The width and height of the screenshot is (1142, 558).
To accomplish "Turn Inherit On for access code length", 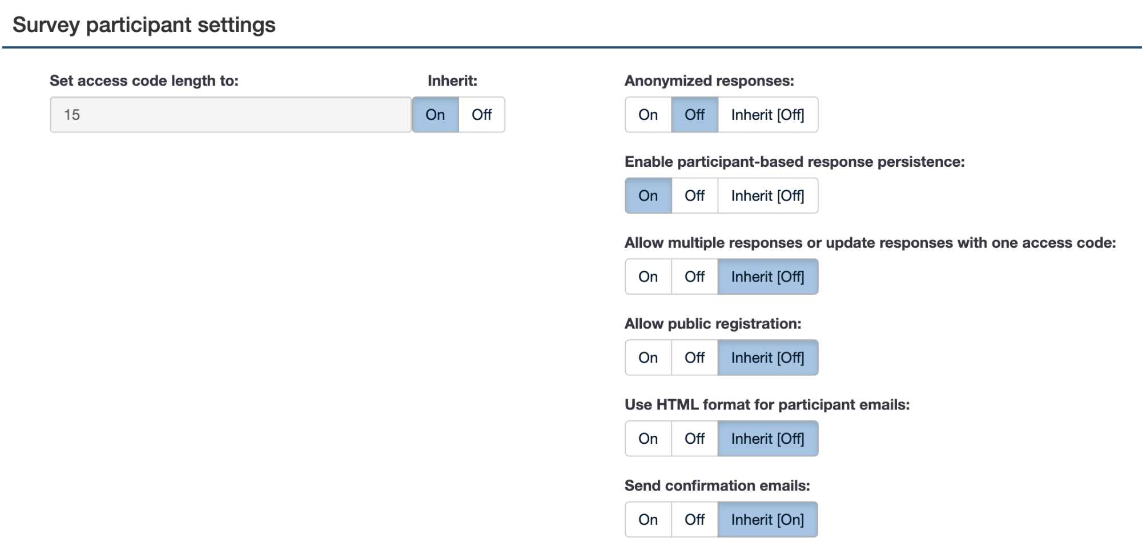I will pos(435,115).
